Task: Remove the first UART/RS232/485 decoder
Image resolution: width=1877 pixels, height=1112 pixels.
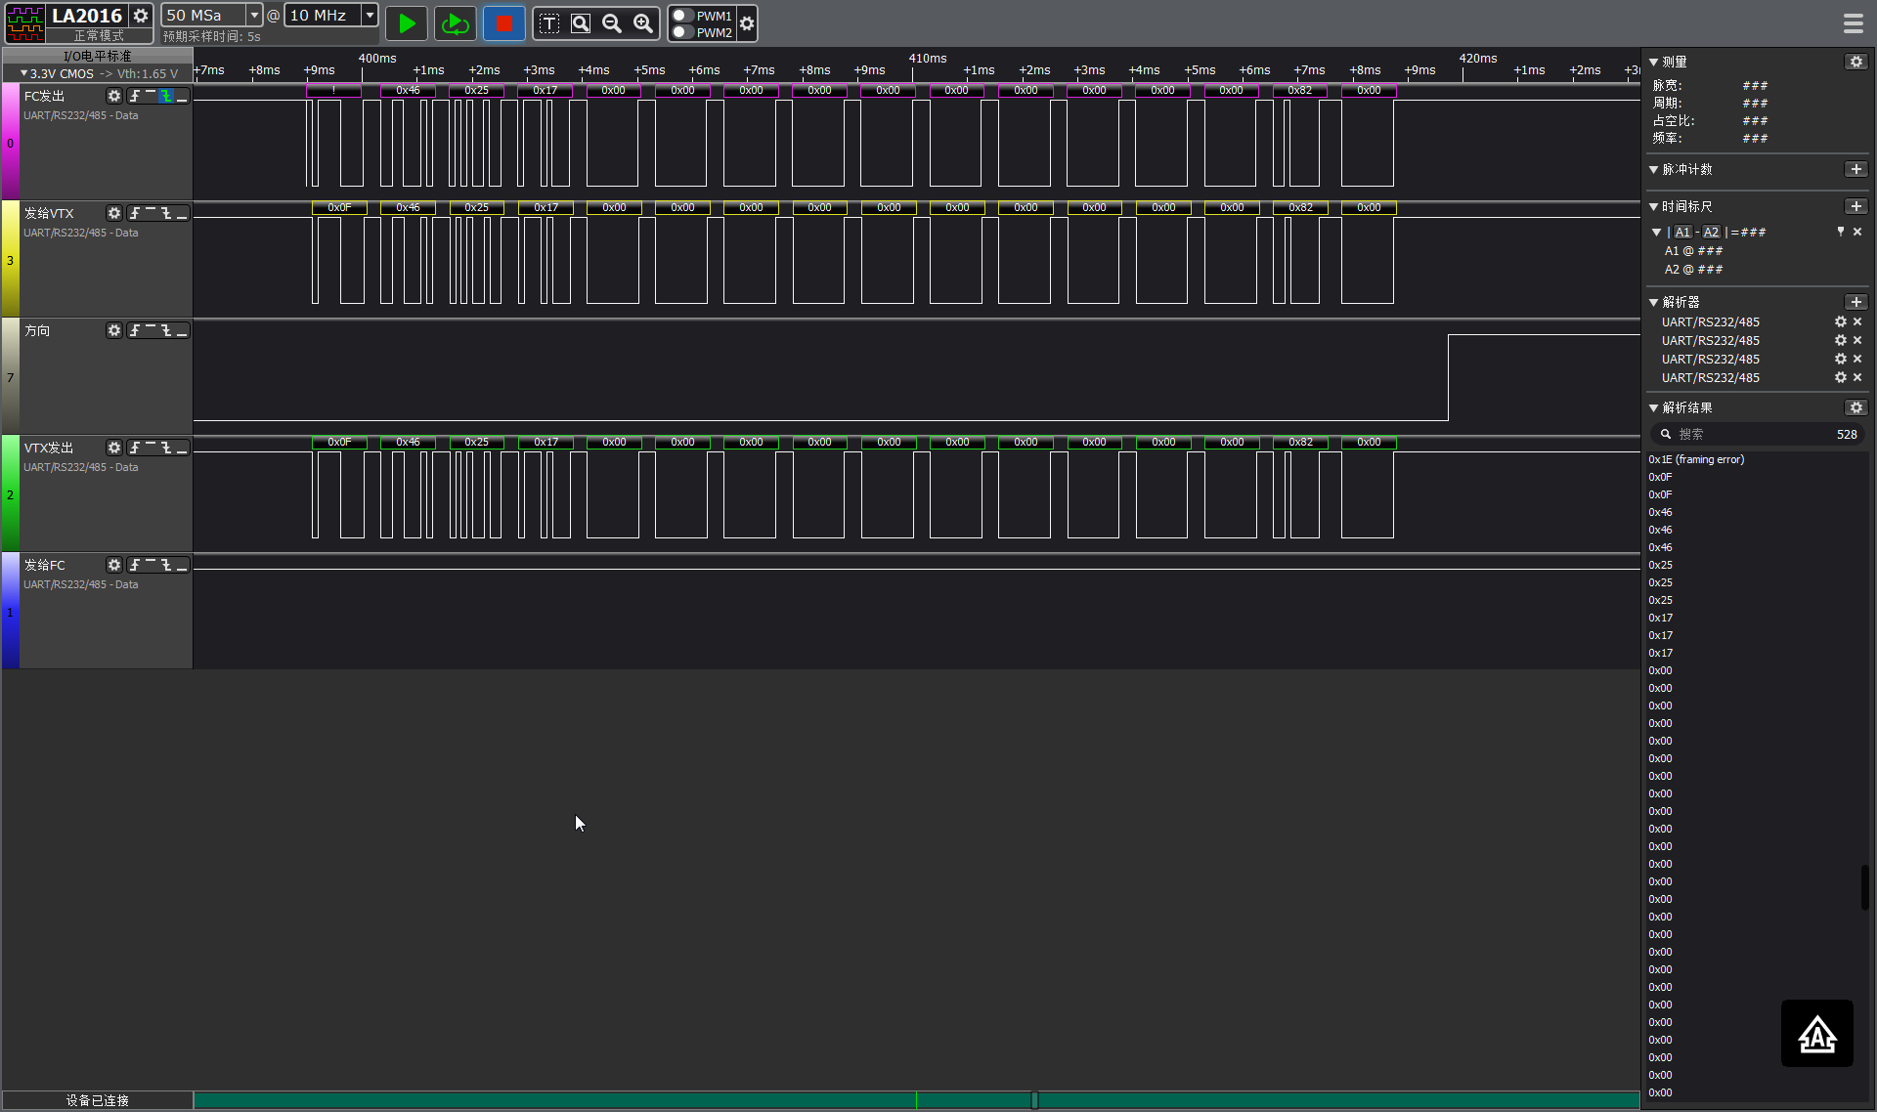Action: coord(1857,321)
